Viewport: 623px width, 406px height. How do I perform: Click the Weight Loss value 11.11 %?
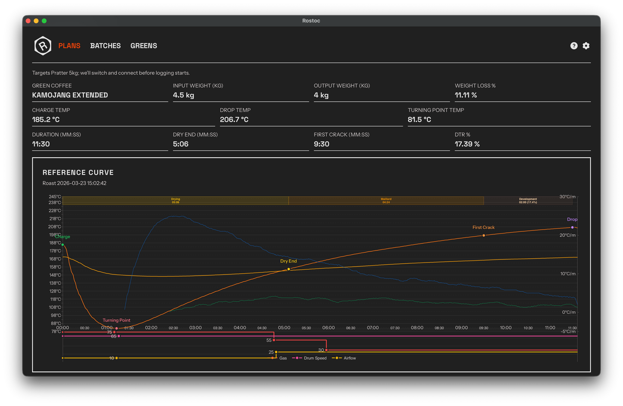523,95
